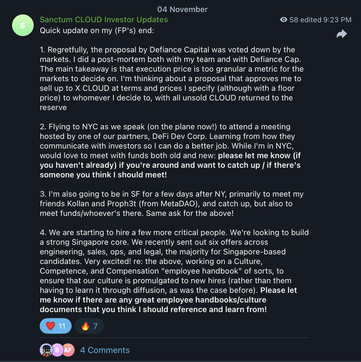Click the pixel-art commenter avatar
361x362 pixels.
click(x=46, y=350)
